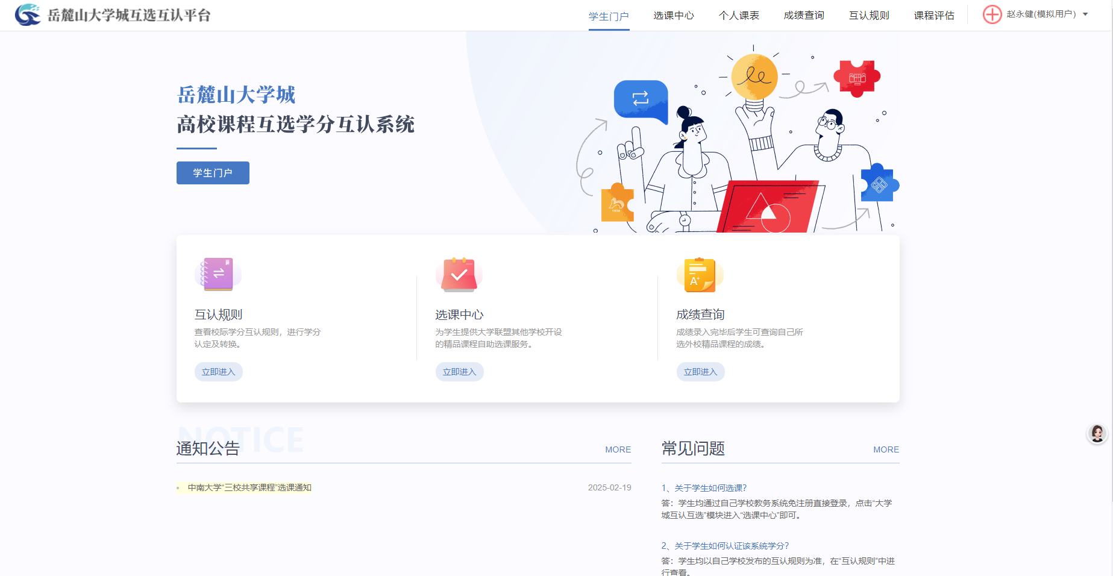Click the red calendar 选课中心 icon
The image size is (1113, 576).
tap(459, 275)
